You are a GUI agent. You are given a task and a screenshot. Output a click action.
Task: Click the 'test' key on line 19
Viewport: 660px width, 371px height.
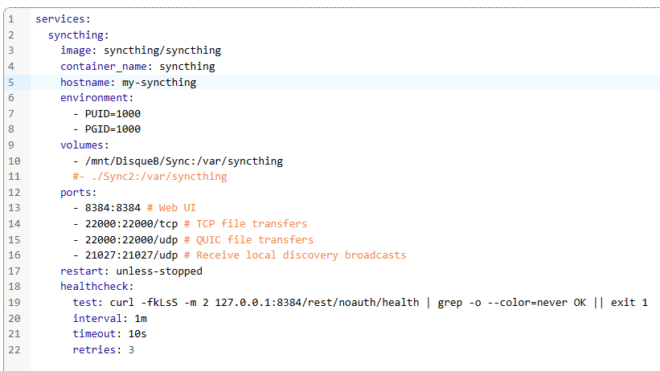(x=85, y=303)
